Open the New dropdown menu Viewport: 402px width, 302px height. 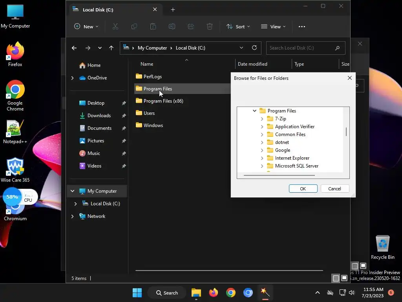pos(86,26)
